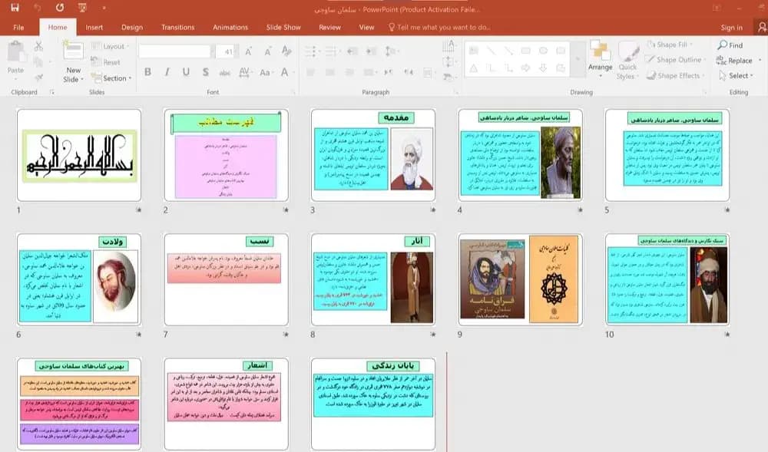Click the Format Painter brush icon
The width and height of the screenshot is (768, 452).
pyautogui.click(x=38, y=78)
